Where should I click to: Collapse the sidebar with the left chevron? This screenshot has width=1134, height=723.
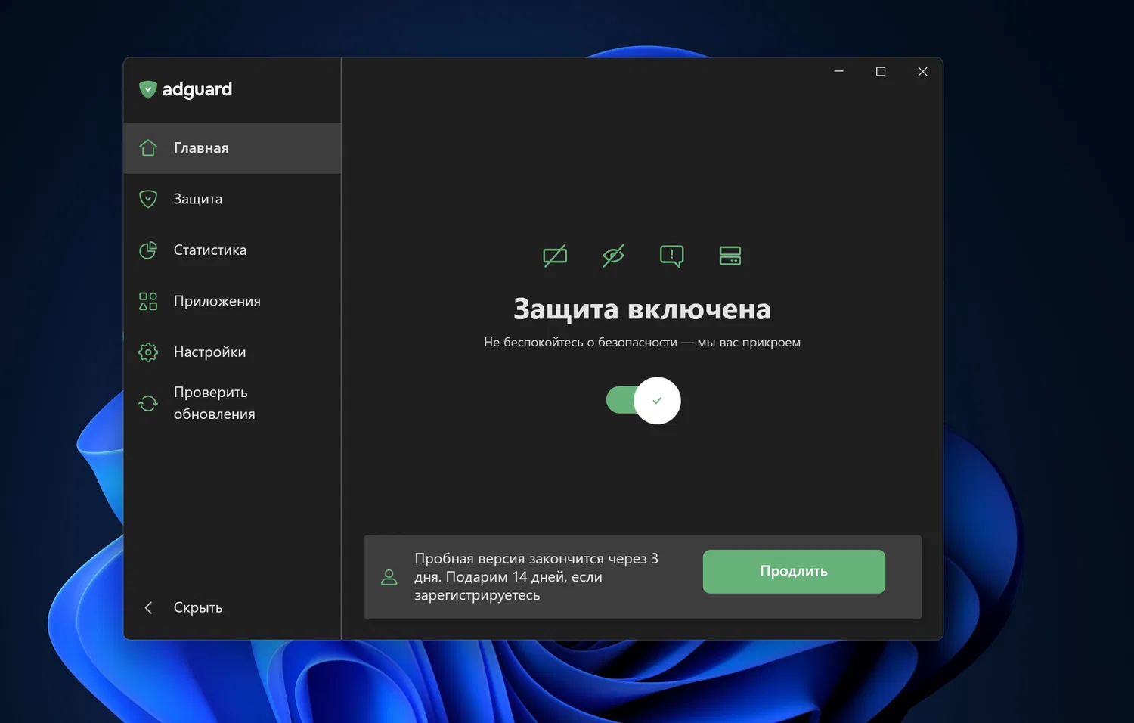(148, 607)
